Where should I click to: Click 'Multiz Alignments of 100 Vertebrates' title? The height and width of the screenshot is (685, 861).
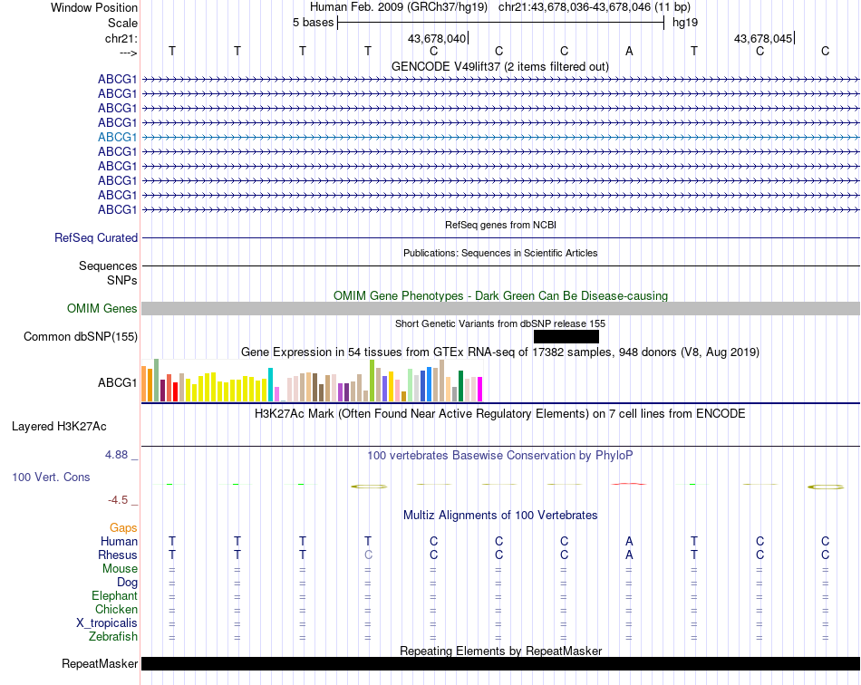500,515
